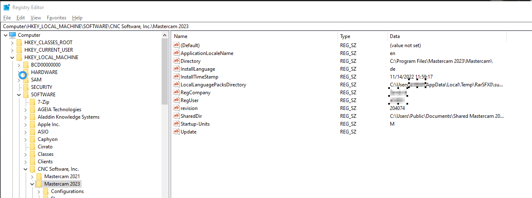Select the revision value name
This screenshot has height=198, width=532.
click(189, 108)
